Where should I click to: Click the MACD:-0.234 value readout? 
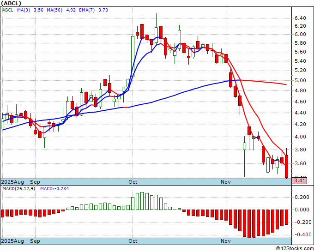coord(54,189)
